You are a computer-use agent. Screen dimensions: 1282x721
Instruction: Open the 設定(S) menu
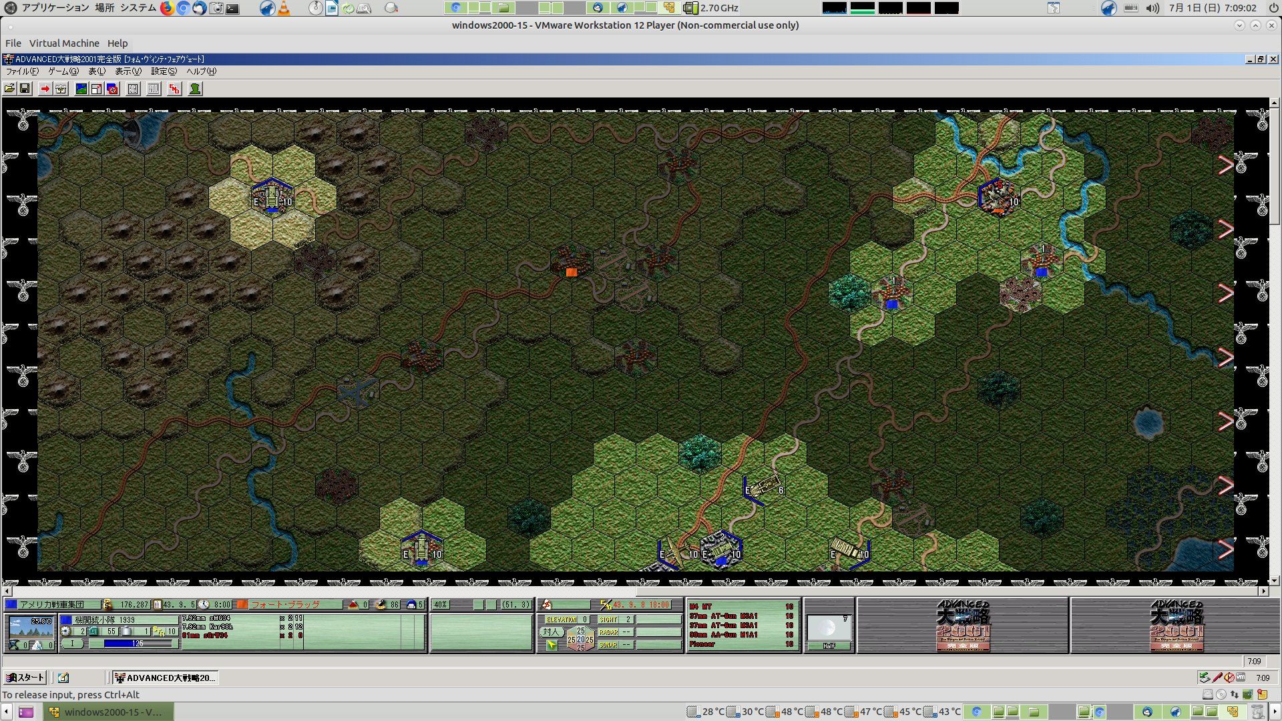click(x=164, y=71)
